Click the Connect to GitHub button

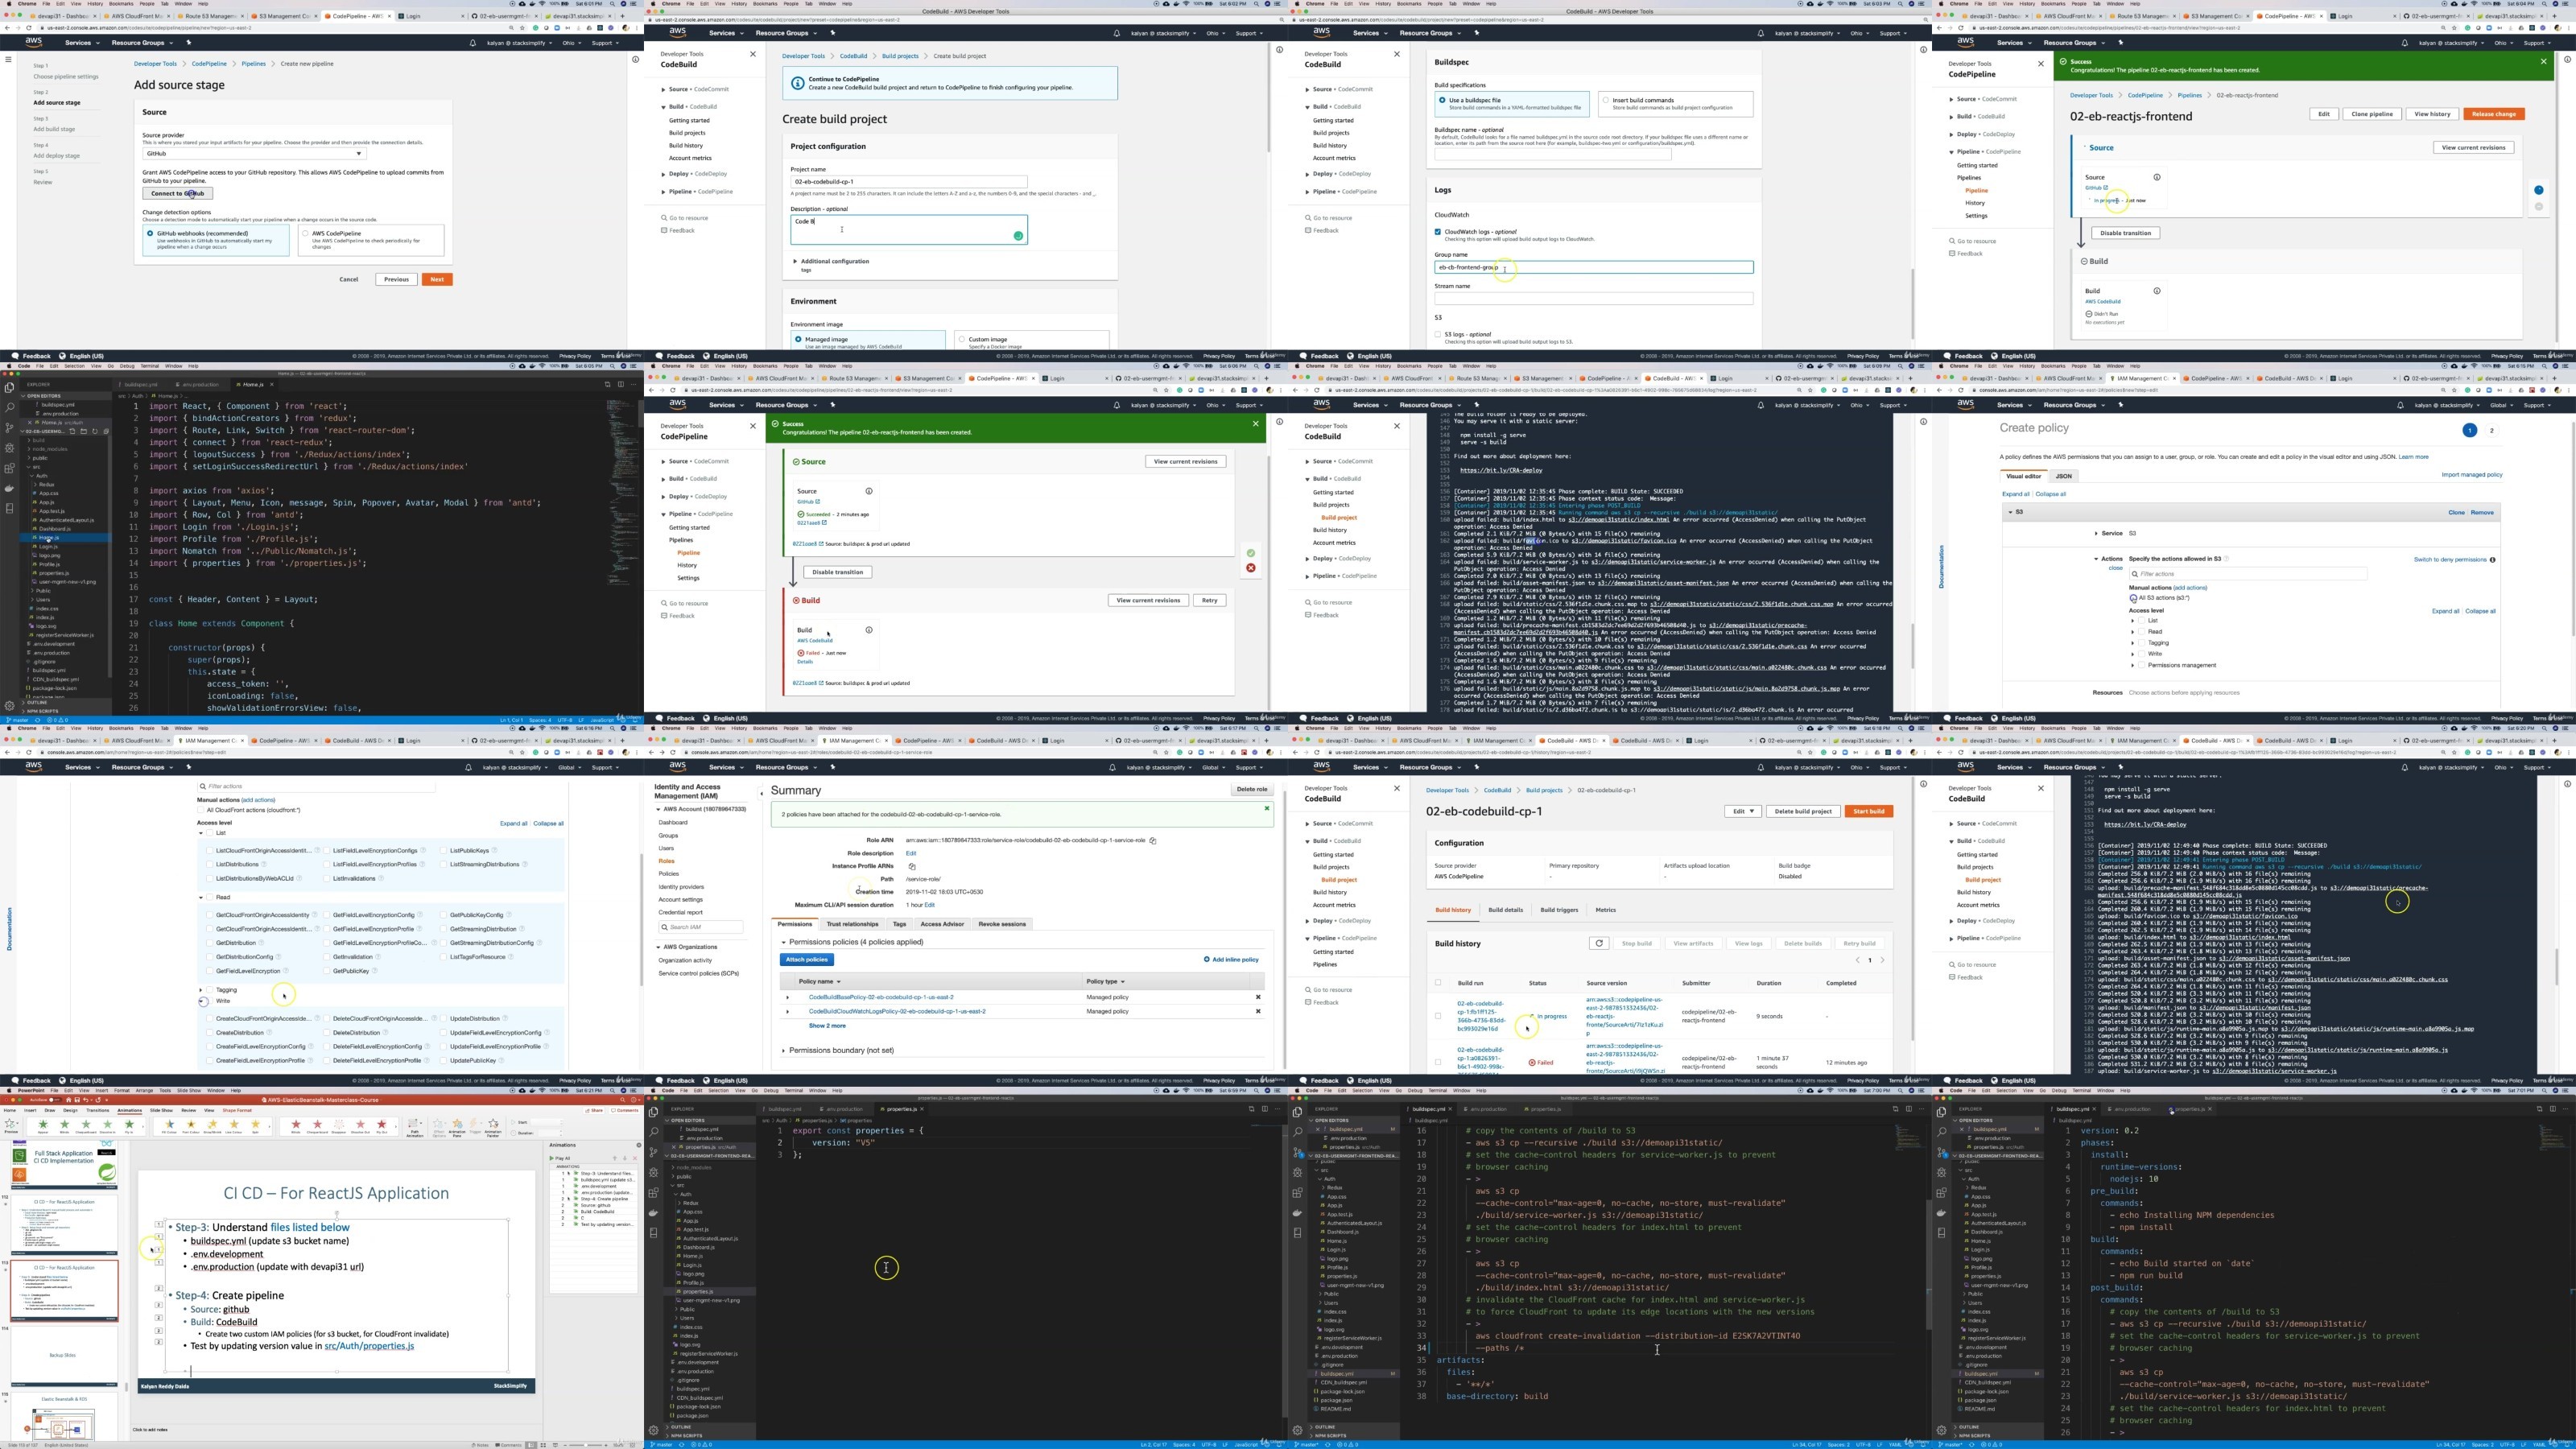point(178,193)
